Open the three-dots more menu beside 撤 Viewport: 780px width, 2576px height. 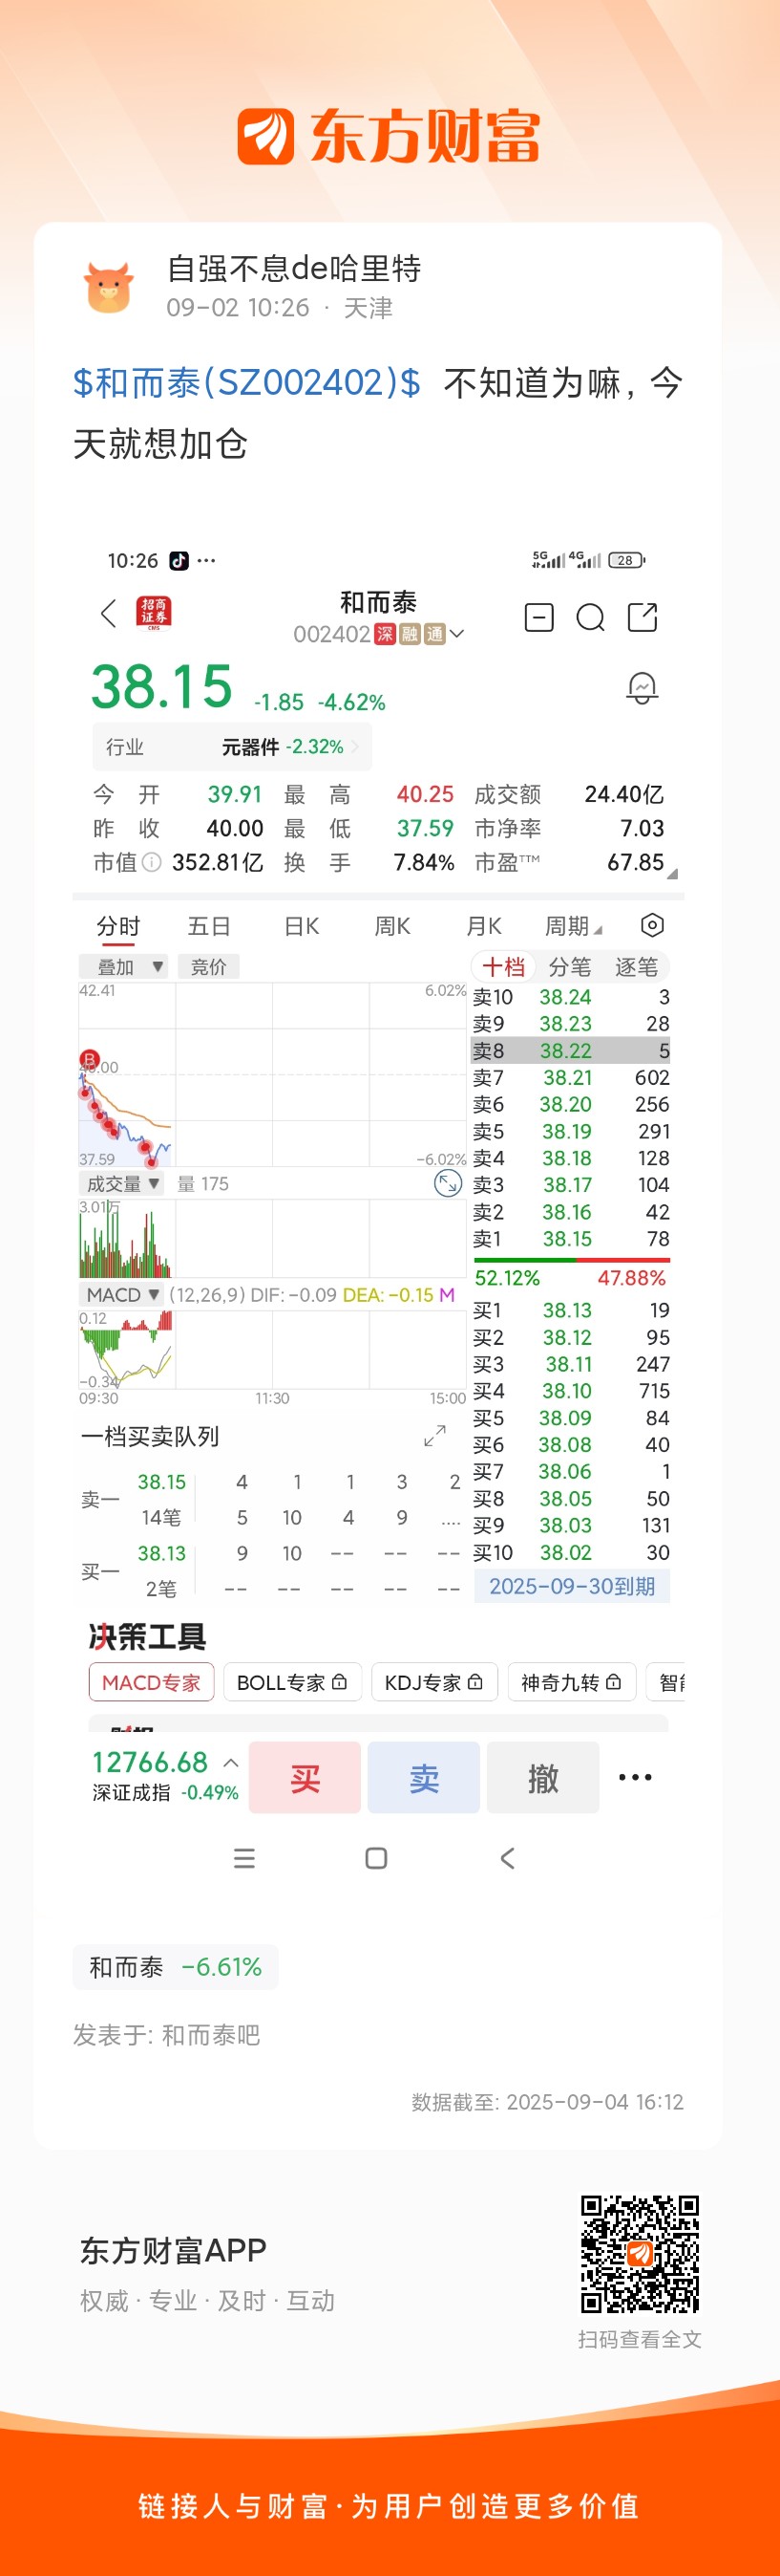click(x=635, y=1777)
